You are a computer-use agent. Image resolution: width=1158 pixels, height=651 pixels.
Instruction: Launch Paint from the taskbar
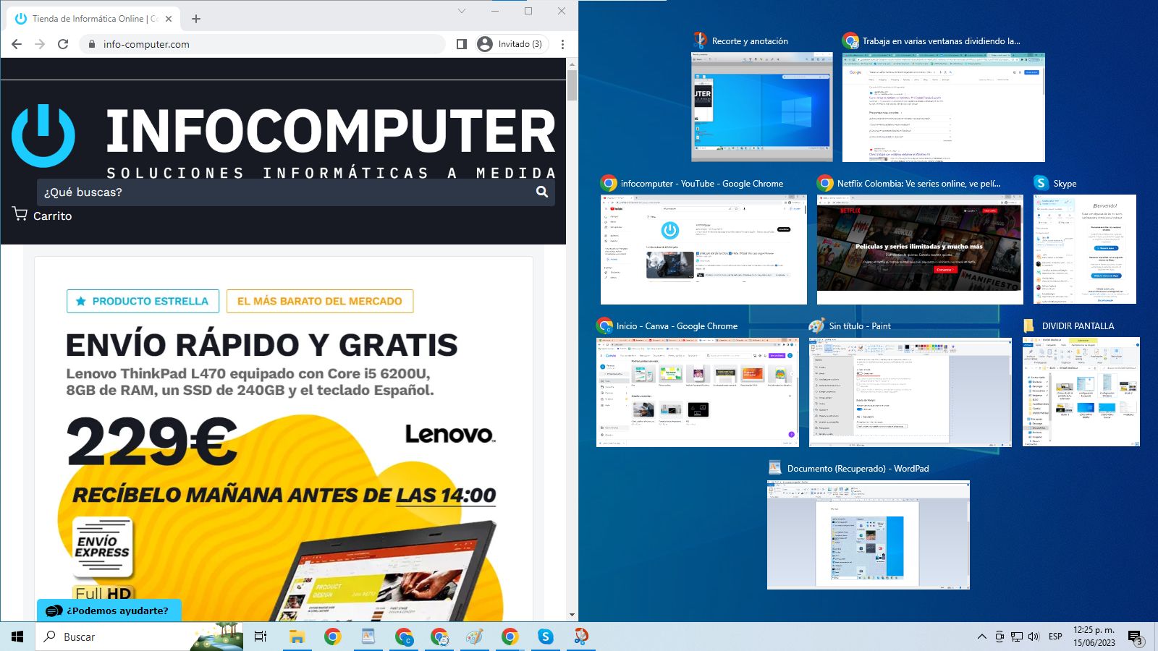pos(476,637)
